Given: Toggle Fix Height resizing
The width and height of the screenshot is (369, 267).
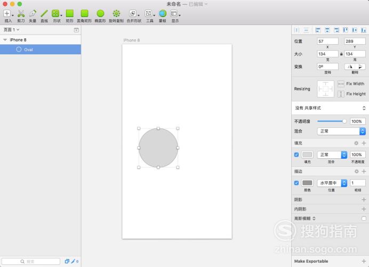Looking at the screenshot, I should (x=341, y=94).
